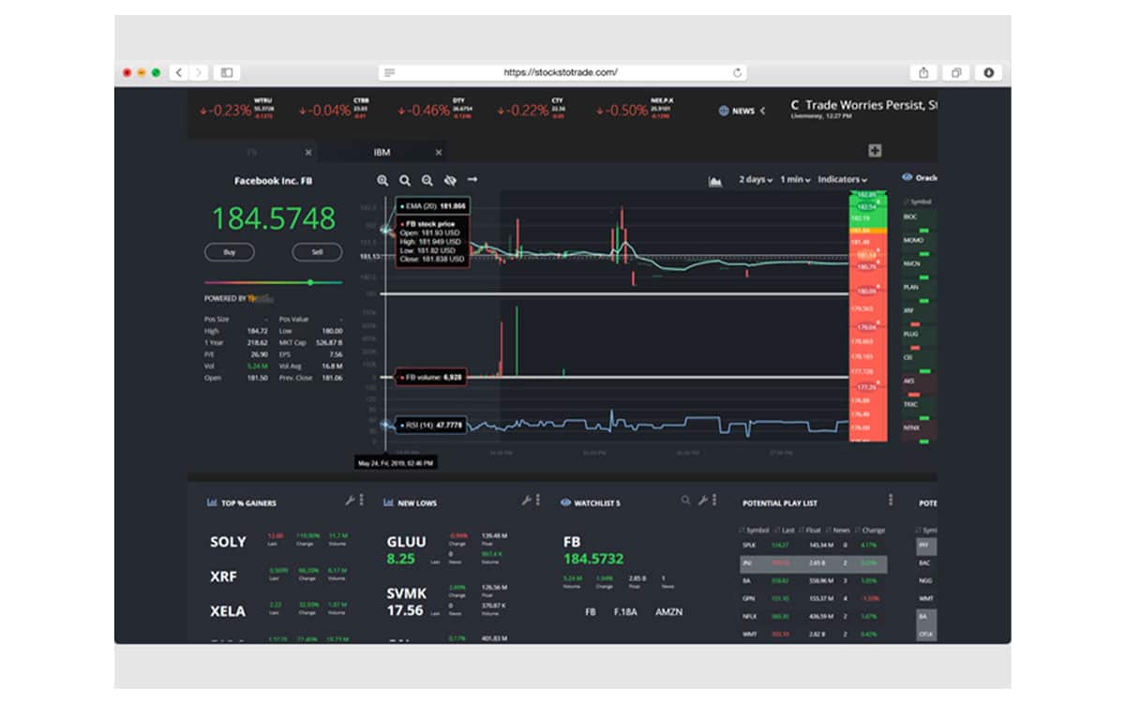
Task: Open the Top % Gainers three-dot menu
Action: tap(361, 501)
